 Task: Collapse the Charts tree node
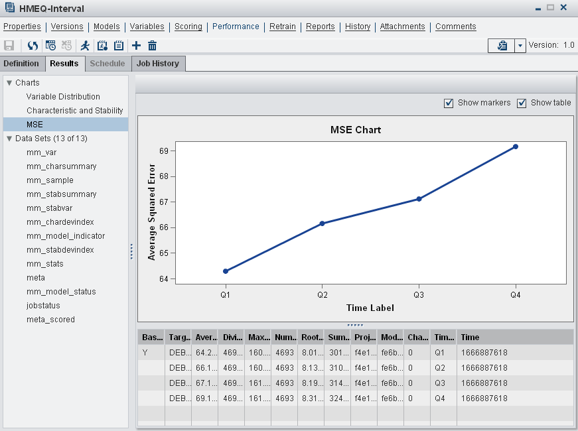(x=9, y=83)
